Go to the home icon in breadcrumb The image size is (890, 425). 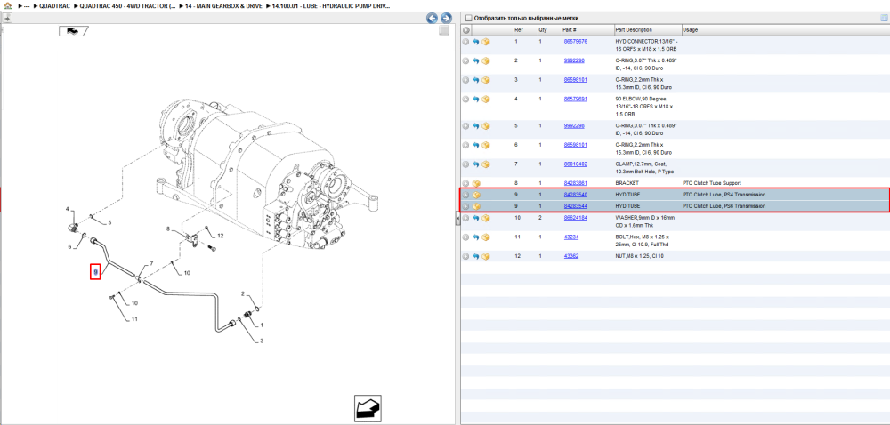pyautogui.click(x=7, y=5)
